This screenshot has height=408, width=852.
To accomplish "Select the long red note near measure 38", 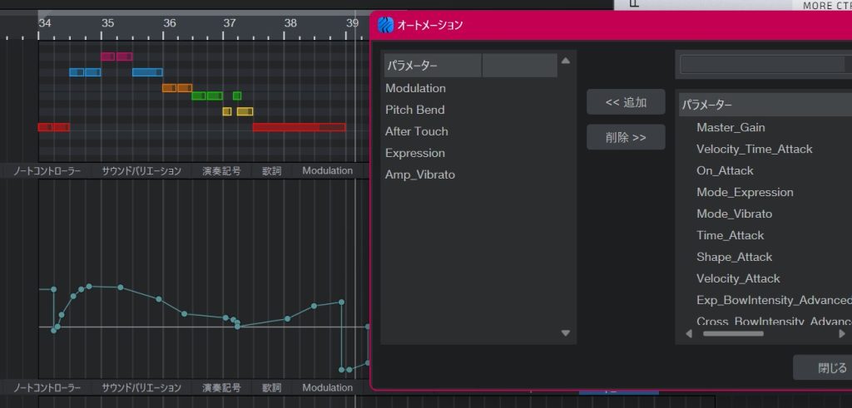I will pyautogui.click(x=299, y=127).
